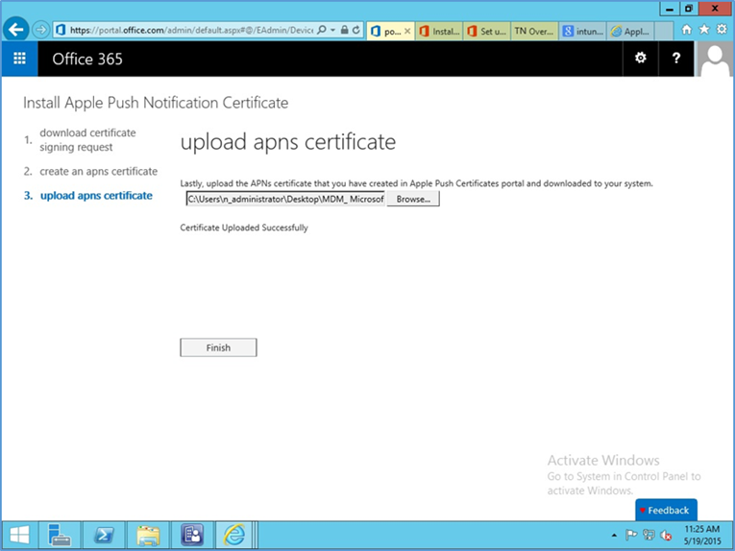Click the browser Back arrow button
The width and height of the screenshot is (735, 551).
pyautogui.click(x=16, y=30)
